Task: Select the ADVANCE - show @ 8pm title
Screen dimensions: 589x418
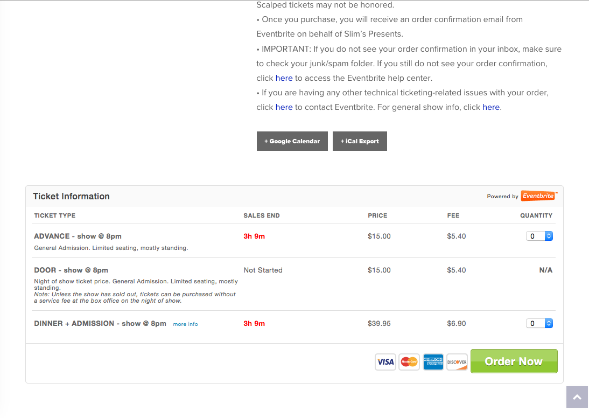Action: point(78,236)
